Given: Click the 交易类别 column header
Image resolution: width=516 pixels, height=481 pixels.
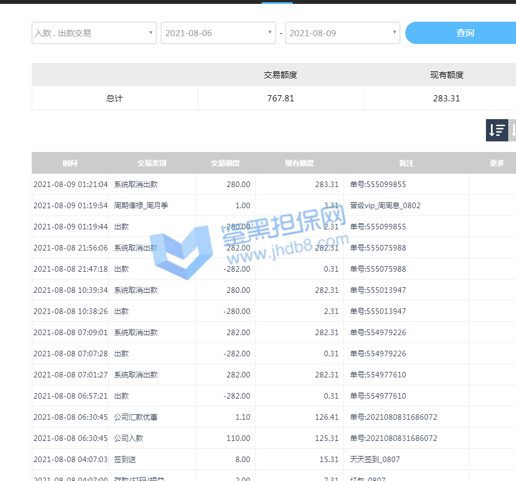Looking at the screenshot, I should tap(152, 163).
